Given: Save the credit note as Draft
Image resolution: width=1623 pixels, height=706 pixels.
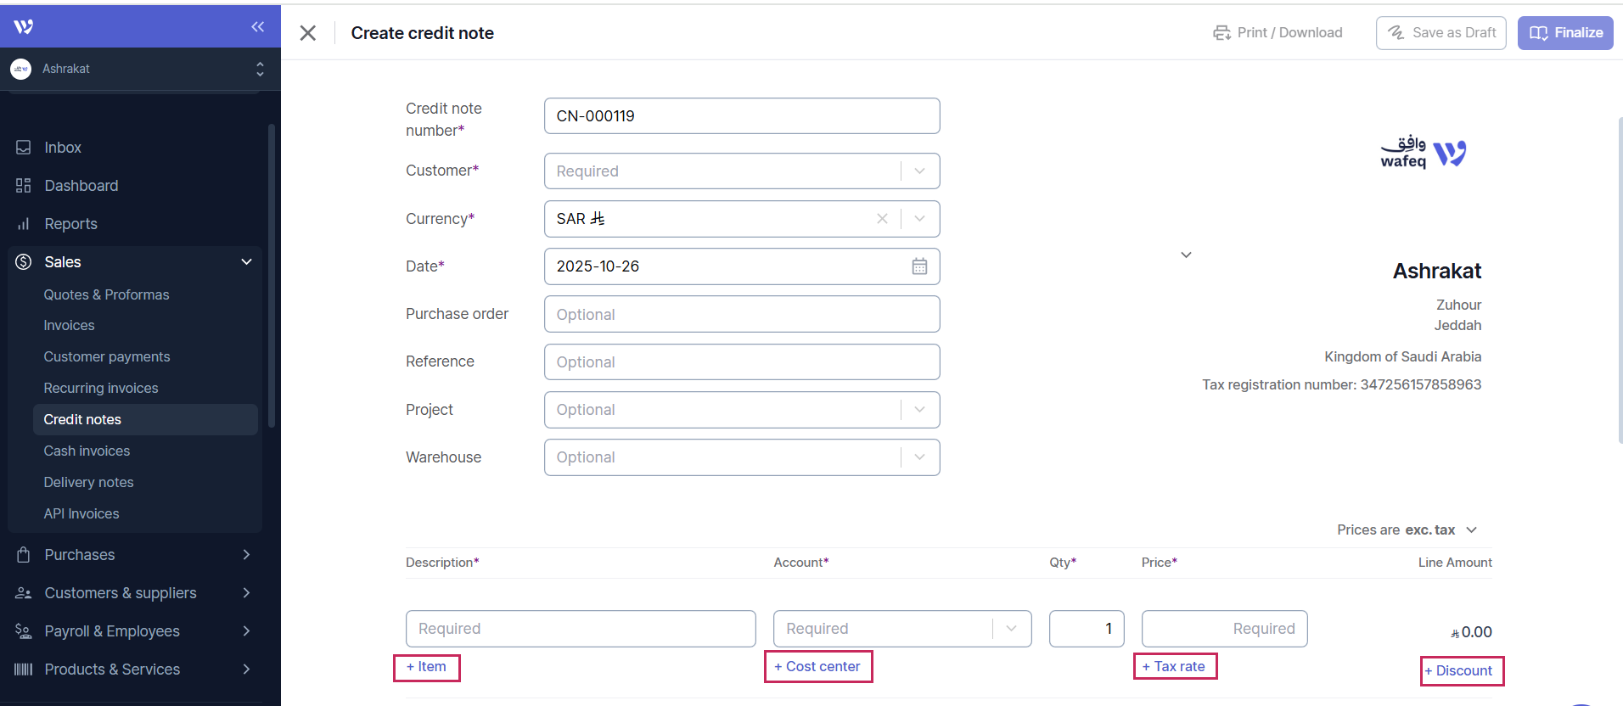Looking at the screenshot, I should pos(1440,33).
